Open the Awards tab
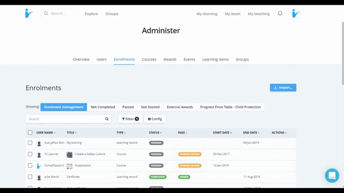 [x=170, y=60]
